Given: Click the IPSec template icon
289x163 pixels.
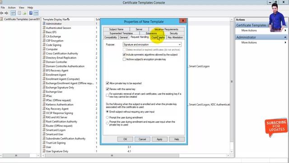Looking at the screenshot, I should pos(44,96).
